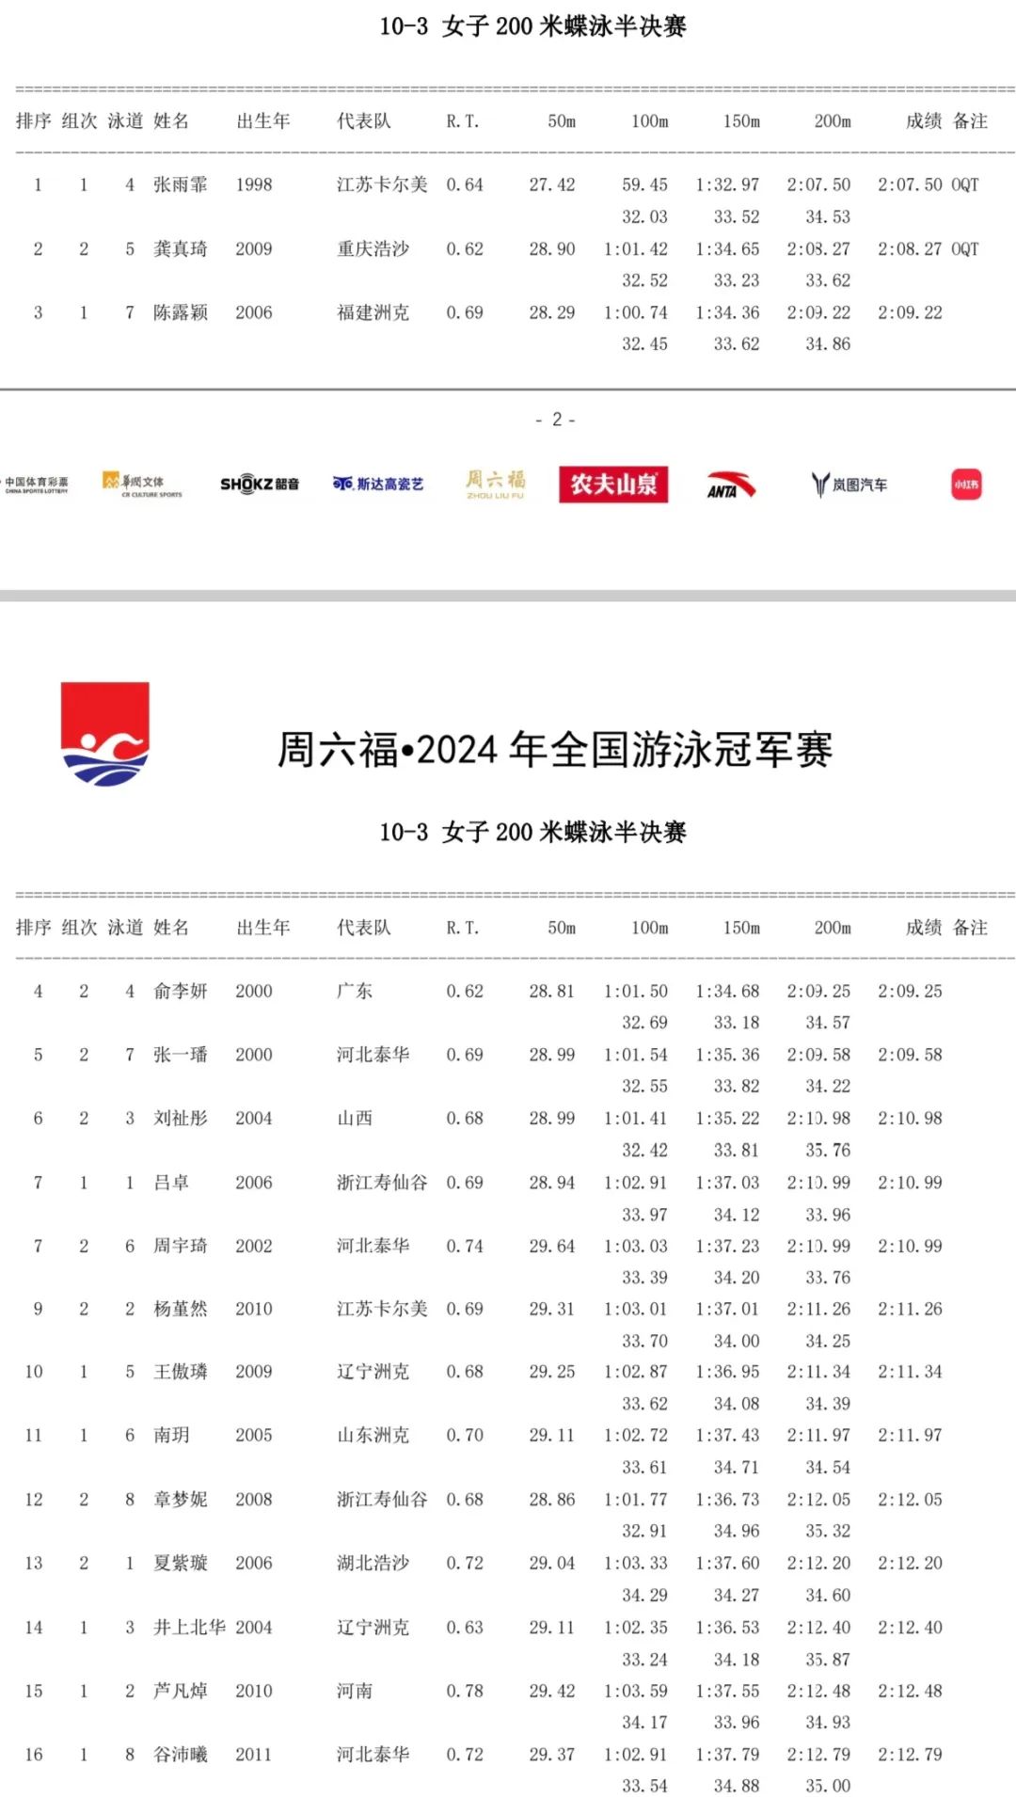Select the swimmer name 井上北华

click(x=190, y=1627)
